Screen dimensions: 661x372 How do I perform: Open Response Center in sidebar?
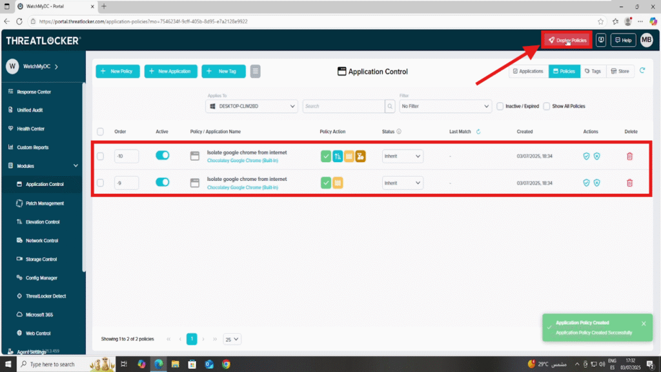[x=34, y=92]
